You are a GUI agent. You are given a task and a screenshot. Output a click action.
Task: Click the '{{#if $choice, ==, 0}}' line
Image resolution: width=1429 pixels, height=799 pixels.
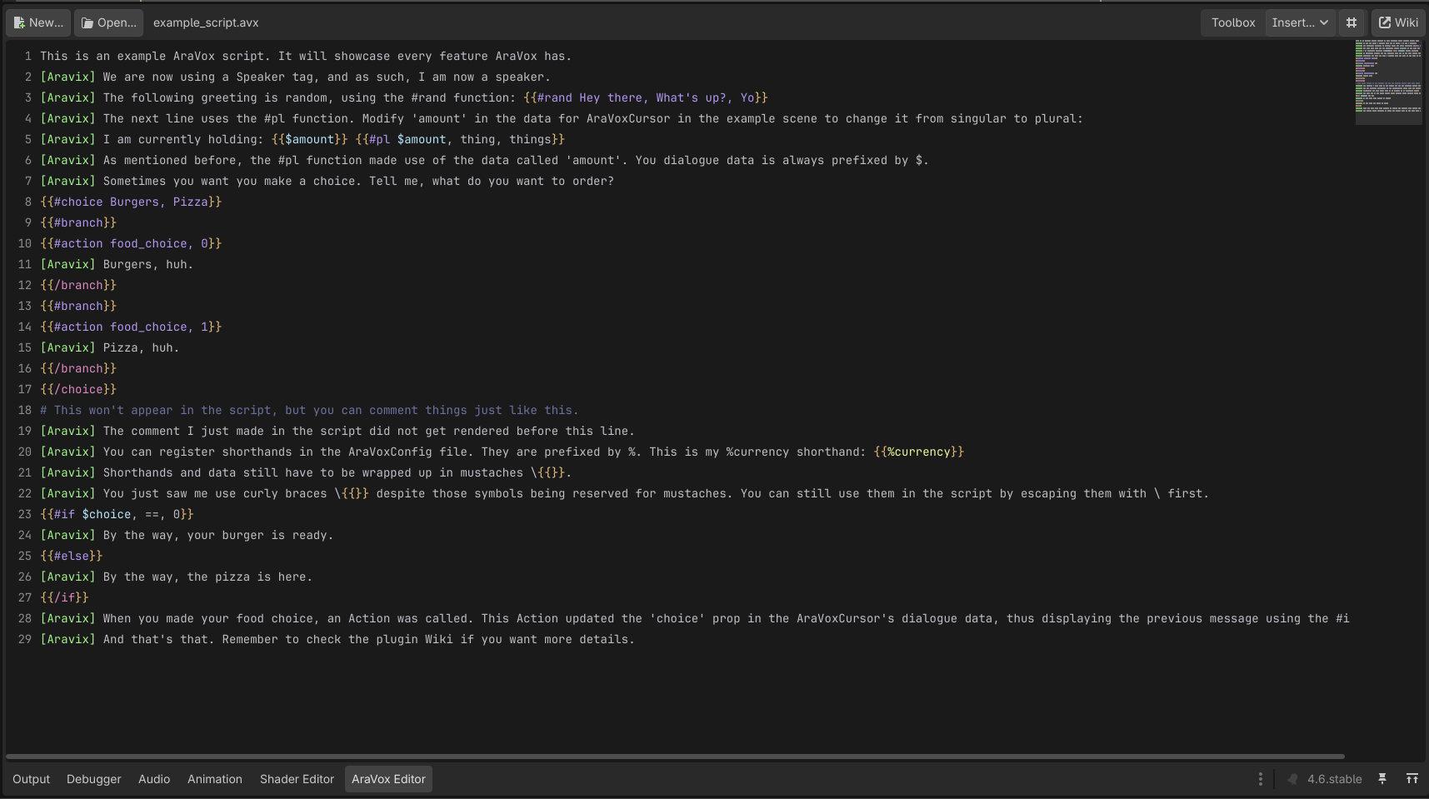pos(117,514)
